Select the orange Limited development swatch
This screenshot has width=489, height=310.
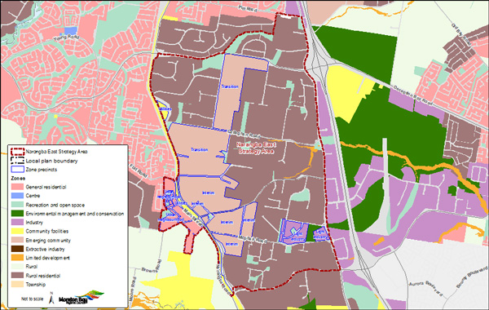[x=17, y=258]
